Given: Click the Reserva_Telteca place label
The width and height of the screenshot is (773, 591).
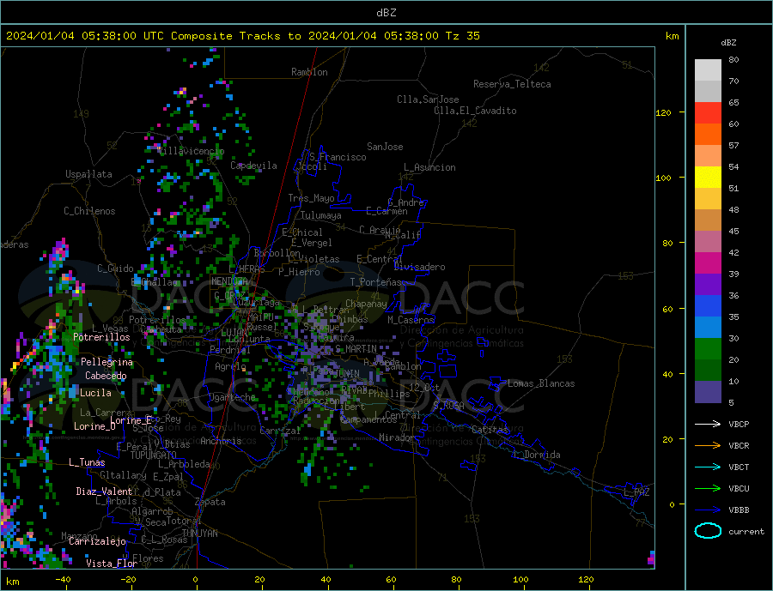Looking at the screenshot, I should click(x=512, y=84).
